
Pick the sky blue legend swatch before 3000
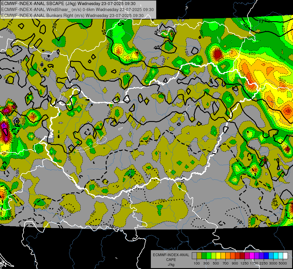point(271,256)
